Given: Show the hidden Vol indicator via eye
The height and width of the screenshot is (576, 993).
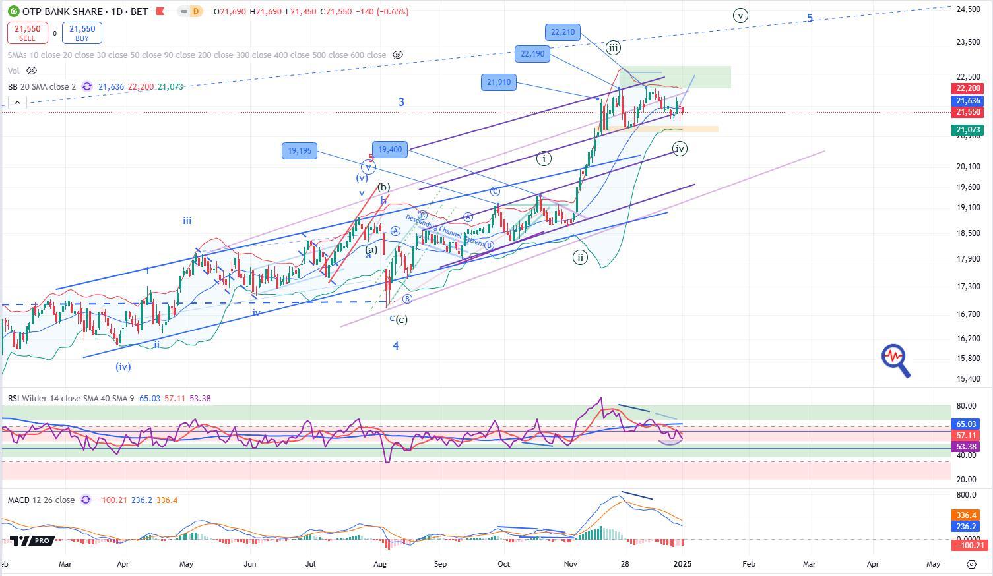Looking at the screenshot, I should click(x=31, y=71).
